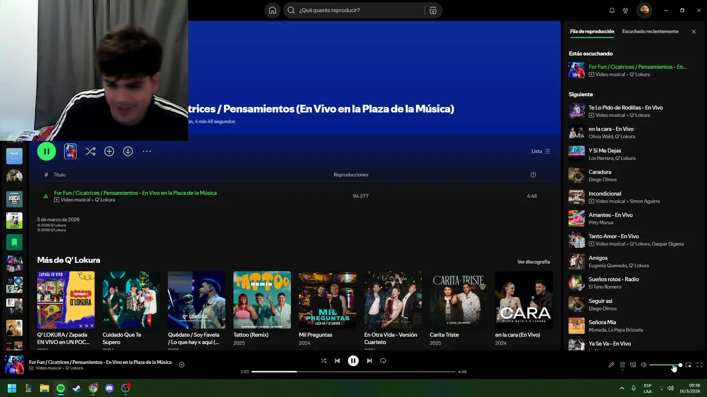Viewport: 707px width, 397px height.
Task: Open green bookmark icon in library sidebar
Action: (14, 242)
